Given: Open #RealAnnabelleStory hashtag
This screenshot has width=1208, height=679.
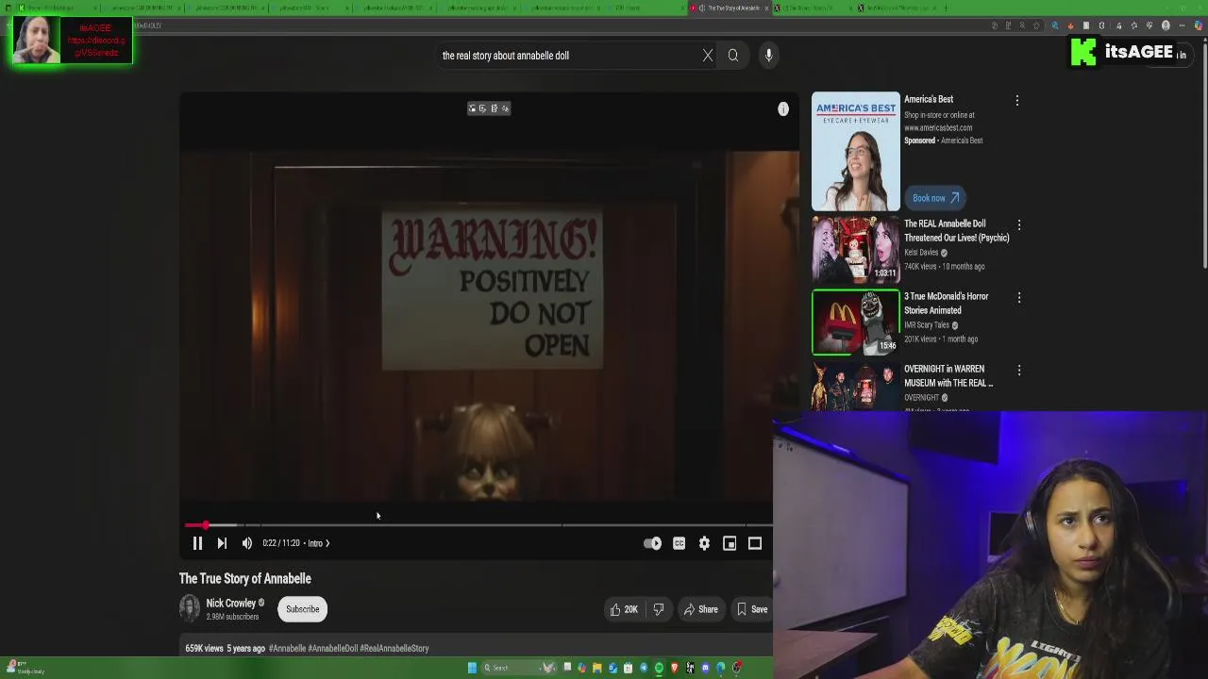Looking at the screenshot, I should coord(394,649).
